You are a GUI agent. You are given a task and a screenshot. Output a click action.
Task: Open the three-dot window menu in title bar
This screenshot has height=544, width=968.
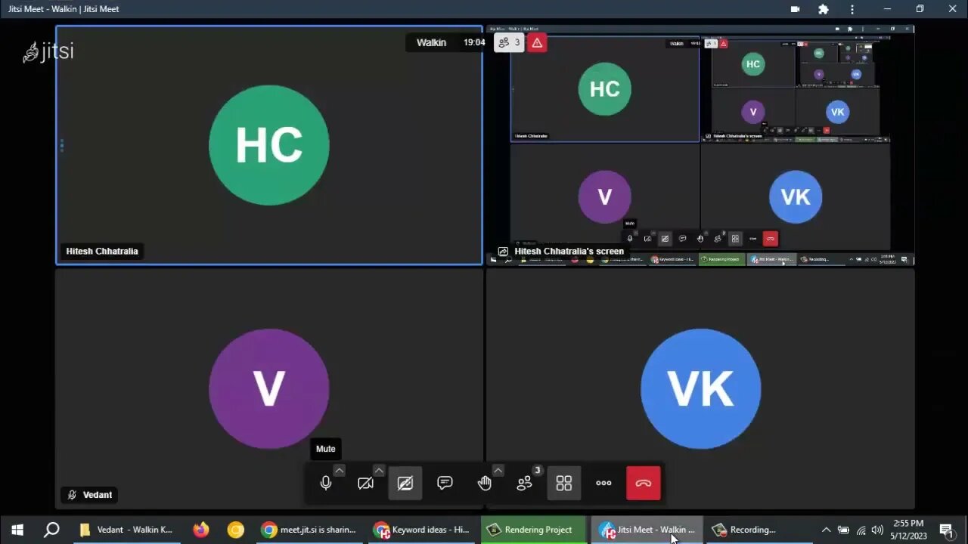tap(852, 9)
